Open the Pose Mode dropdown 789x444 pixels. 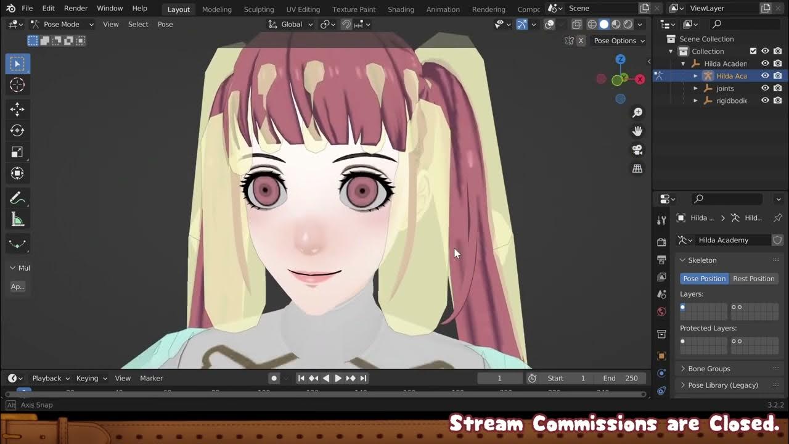62,24
